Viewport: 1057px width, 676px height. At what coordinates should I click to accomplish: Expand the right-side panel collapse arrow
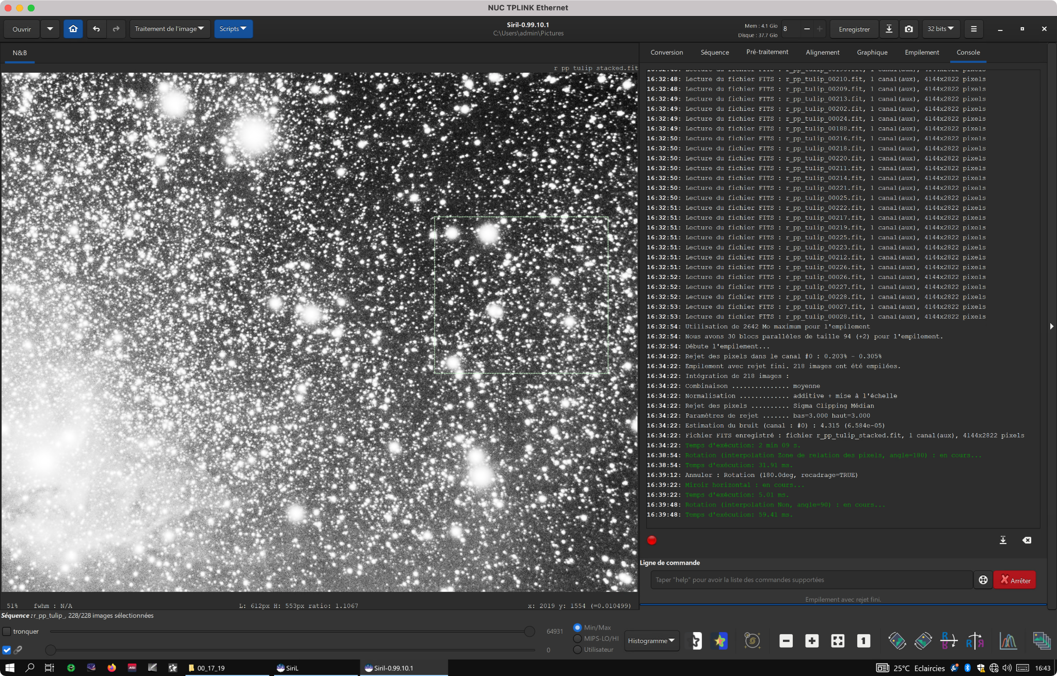click(1052, 326)
